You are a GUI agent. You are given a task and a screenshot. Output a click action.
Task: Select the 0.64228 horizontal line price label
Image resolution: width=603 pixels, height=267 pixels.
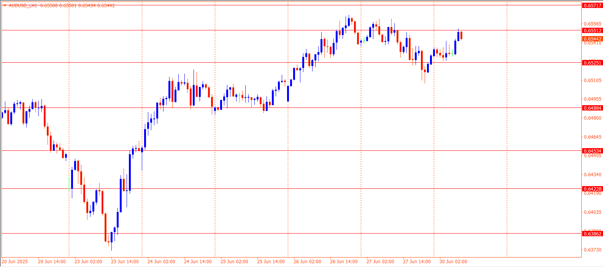(592, 189)
